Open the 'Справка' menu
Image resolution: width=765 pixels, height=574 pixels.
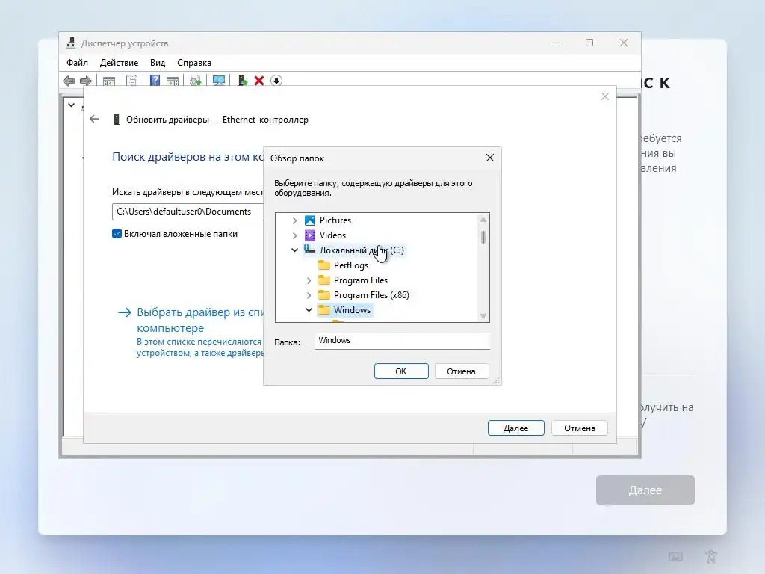point(194,63)
